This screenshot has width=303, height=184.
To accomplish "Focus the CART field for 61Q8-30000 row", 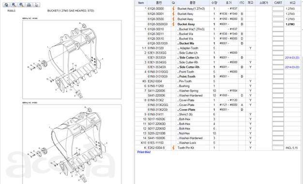I will [278, 9].
